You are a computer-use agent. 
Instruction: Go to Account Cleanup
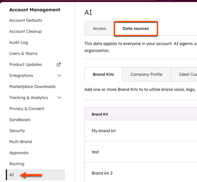click(26, 31)
